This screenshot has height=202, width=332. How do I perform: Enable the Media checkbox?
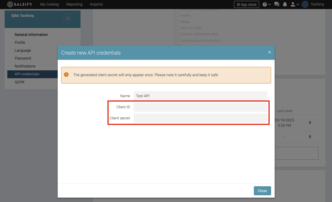click(176, 22)
